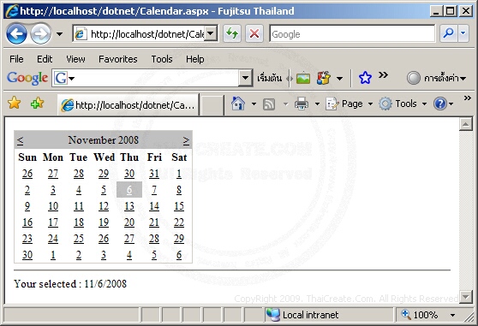
Task: Select the localhost/dotnet/Ca... tab
Action: tap(128, 105)
